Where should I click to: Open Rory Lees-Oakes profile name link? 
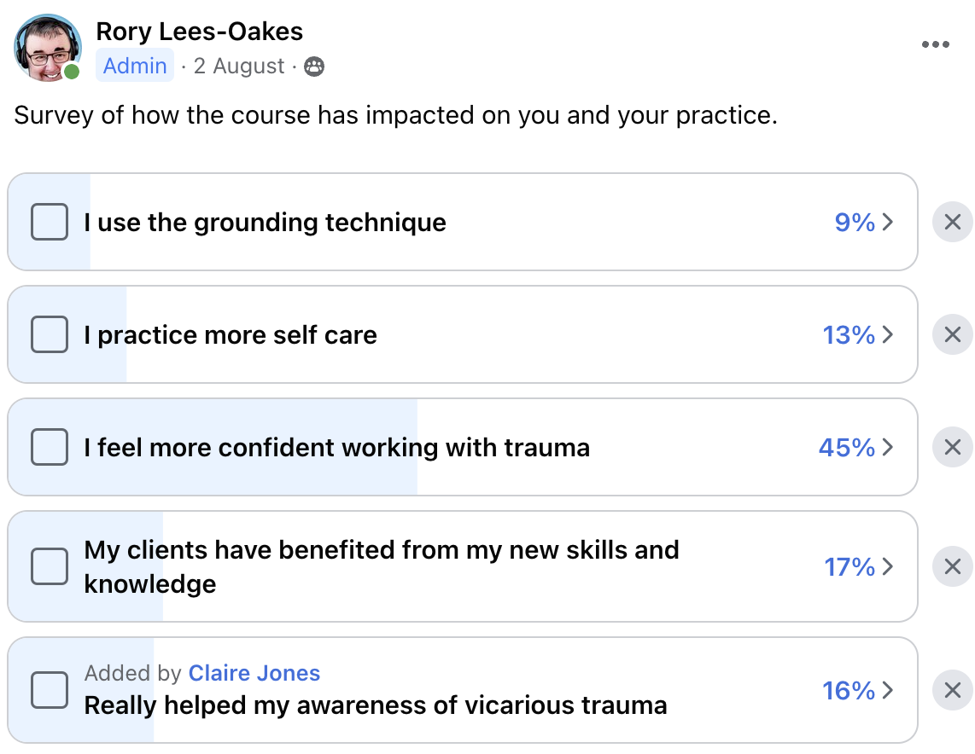[x=199, y=32]
